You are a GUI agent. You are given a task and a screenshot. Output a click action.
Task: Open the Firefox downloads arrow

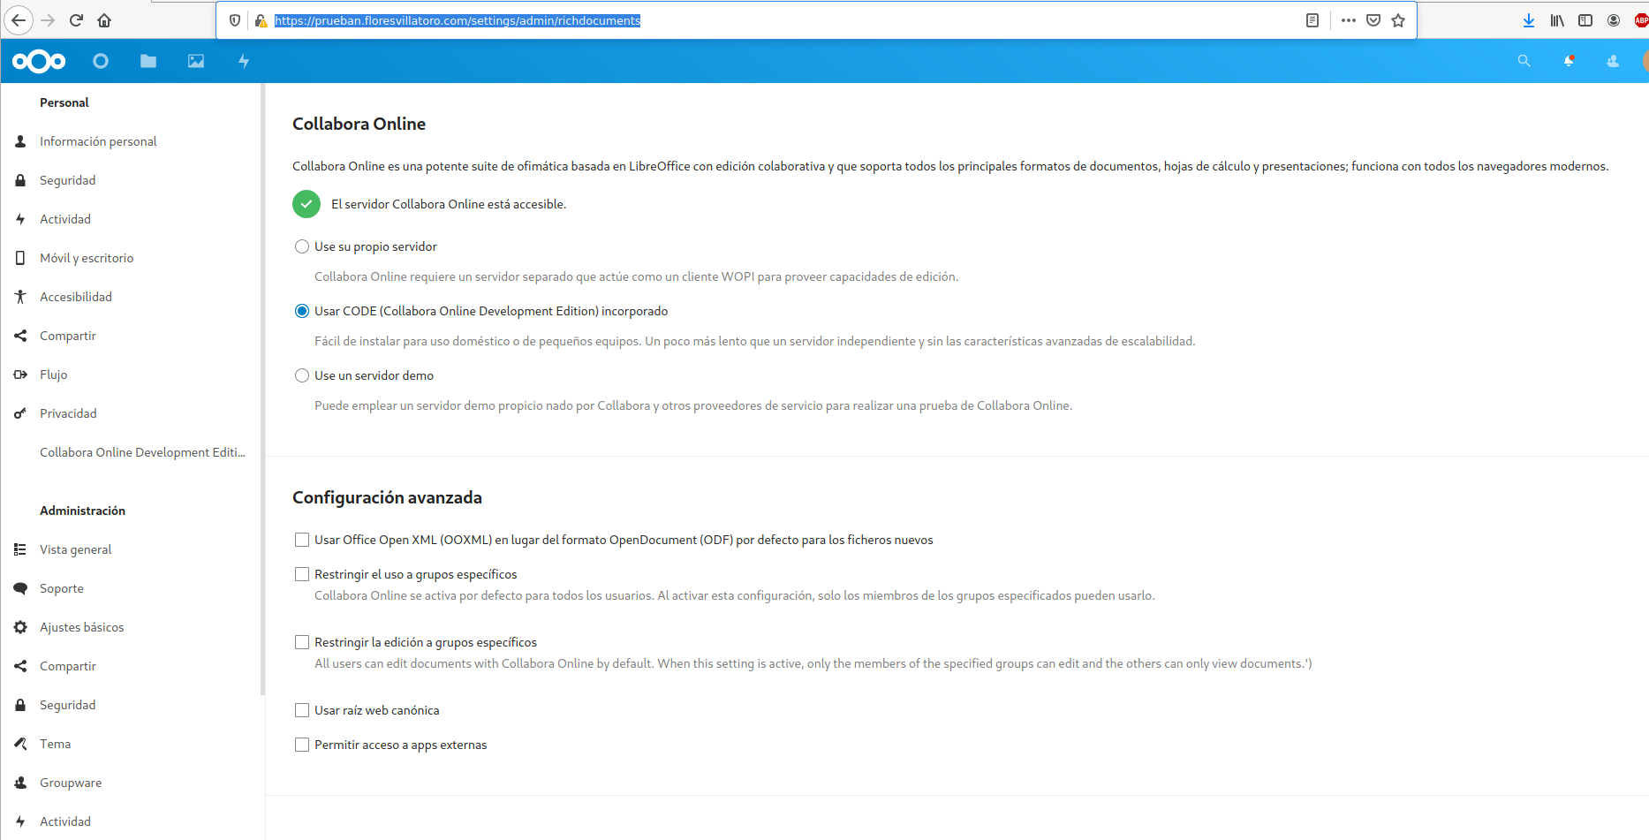(1529, 20)
